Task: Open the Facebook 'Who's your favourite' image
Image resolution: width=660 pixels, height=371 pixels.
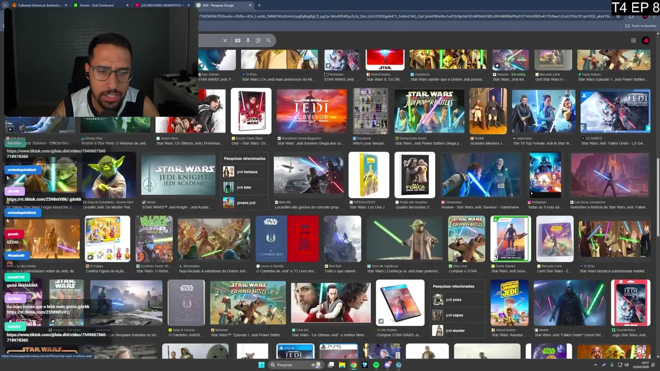Action: coord(370,111)
